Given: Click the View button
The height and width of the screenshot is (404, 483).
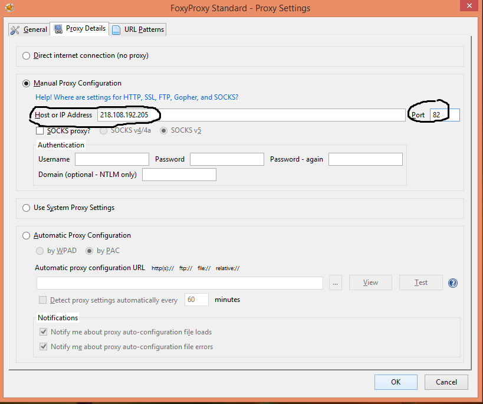Looking at the screenshot, I should pos(370,283).
